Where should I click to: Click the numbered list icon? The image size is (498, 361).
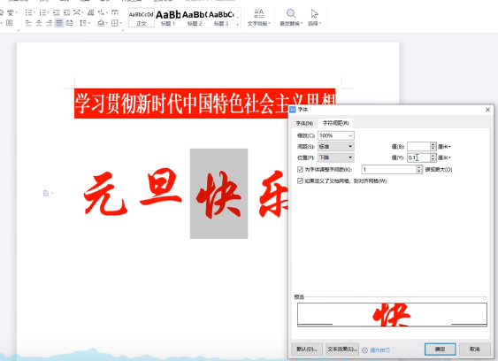pyautogui.click(x=42, y=12)
